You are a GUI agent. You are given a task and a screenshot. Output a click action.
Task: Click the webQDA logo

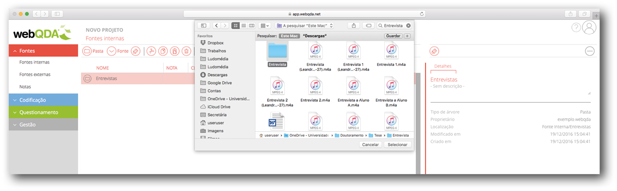click(x=43, y=33)
